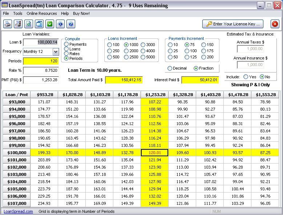Click the cell showing 234.93
The image size is (283, 215).
(x=44, y=203)
